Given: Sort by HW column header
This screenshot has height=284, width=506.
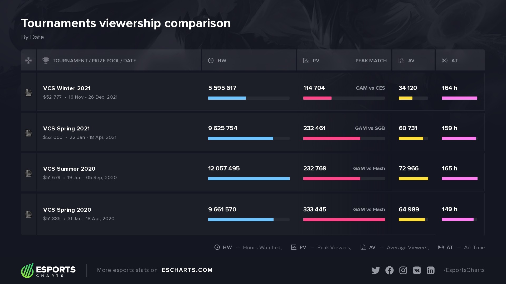Looking at the screenshot, I should click(222, 61).
